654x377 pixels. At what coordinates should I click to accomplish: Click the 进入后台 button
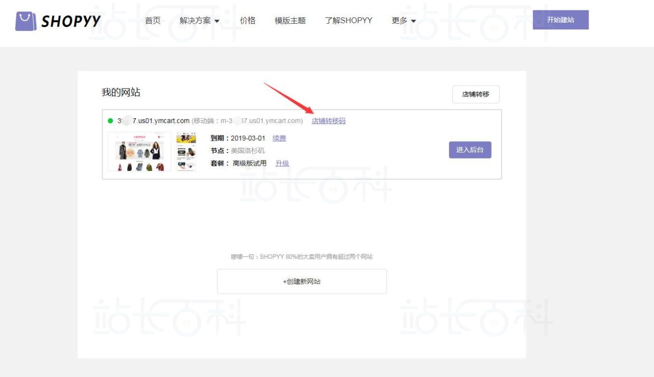[470, 150]
